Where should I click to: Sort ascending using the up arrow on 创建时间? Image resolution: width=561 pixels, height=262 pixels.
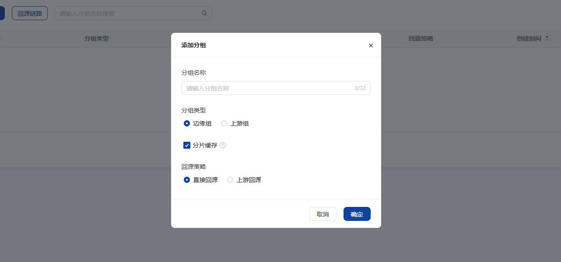click(x=547, y=37)
